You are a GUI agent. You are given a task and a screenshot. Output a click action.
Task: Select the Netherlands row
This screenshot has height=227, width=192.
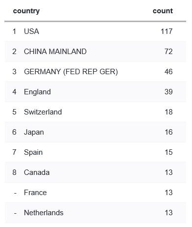pyautogui.click(x=96, y=213)
